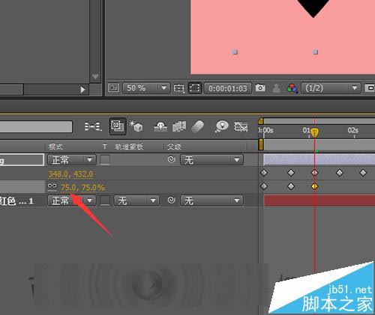Open the (1/2) resolution dropdown

(x=331, y=88)
